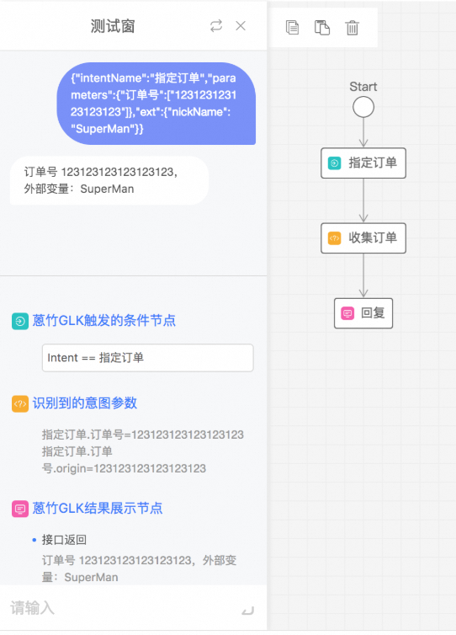Click the pink icon inside 回复 node
Image resolution: width=456 pixels, height=635 pixels.
point(347,313)
